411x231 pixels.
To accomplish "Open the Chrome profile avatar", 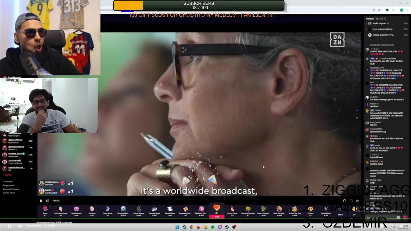I will pyautogui.click(x=401, y=10).
